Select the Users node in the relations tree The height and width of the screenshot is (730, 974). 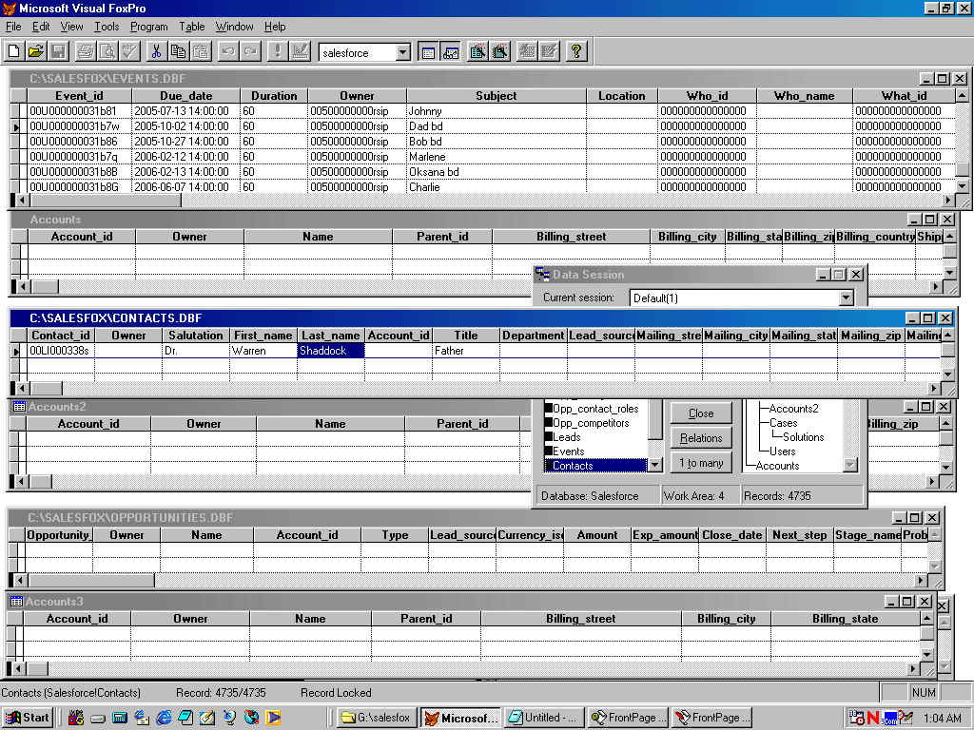coord(782,451)
